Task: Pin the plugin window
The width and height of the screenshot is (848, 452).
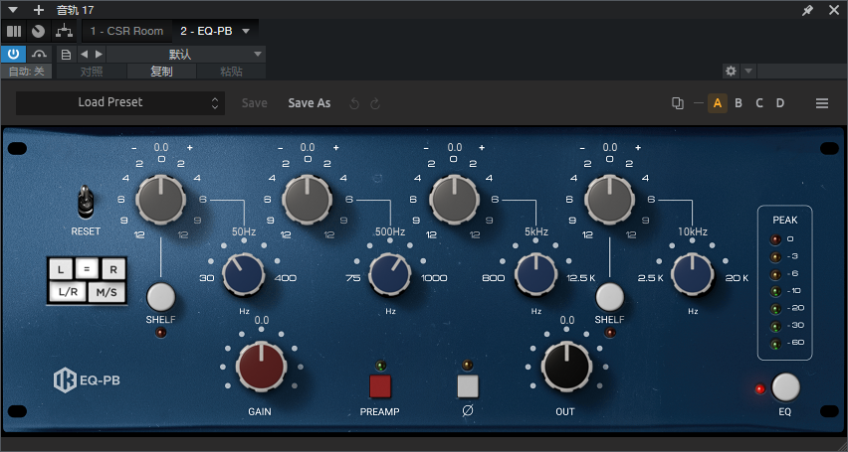Action: 807,10
